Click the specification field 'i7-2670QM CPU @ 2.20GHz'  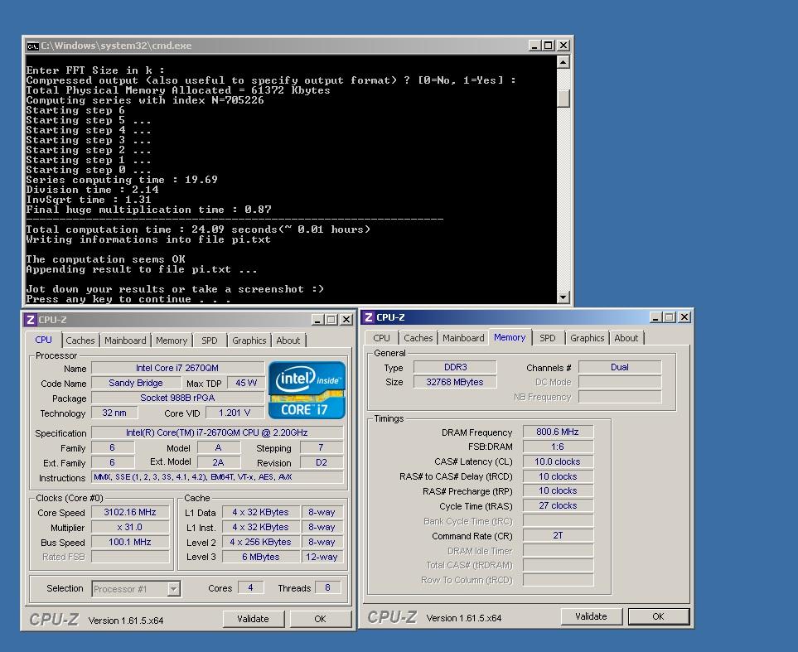(x=217, y=432)
